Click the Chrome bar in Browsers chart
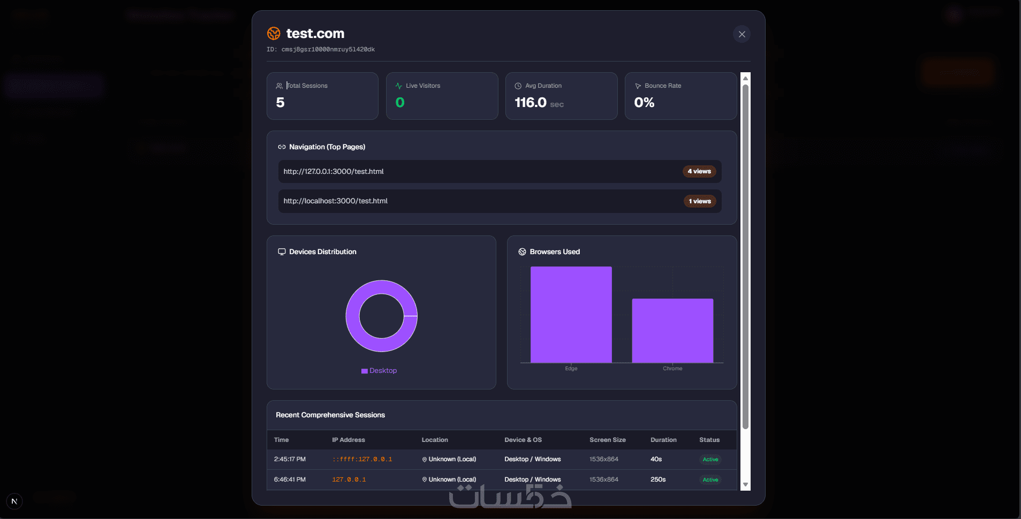 (x=672, y=331)
